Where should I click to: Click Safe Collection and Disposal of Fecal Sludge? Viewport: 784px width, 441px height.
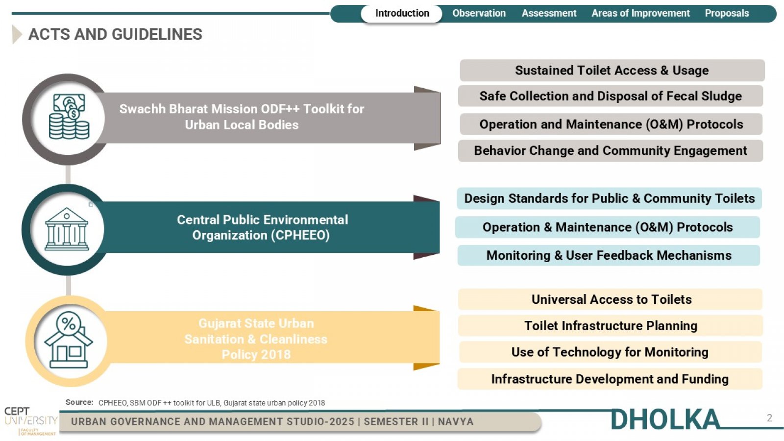611,96
